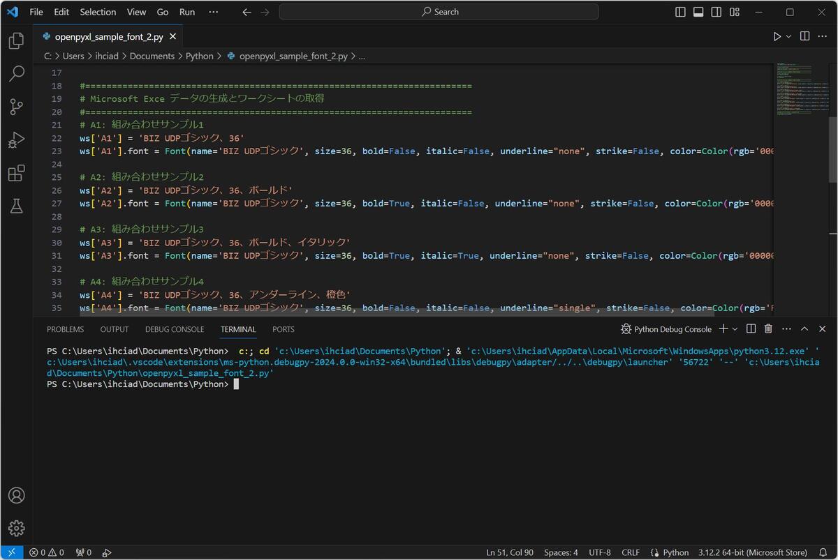The width and height of the screenshot is (838, 560).
Task: Switch to the TERMINAL panel tab
Action: point(238,329)
